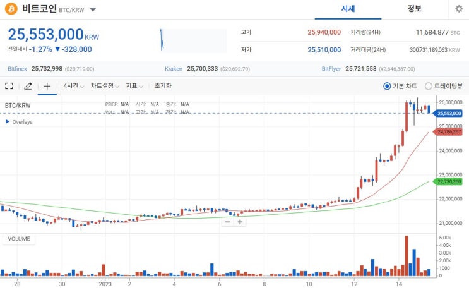Image resolution: width=469 pixels, height=290 pixels.
Task: Click the 저가 25,510,000 value
Action: tap(324, 50)
